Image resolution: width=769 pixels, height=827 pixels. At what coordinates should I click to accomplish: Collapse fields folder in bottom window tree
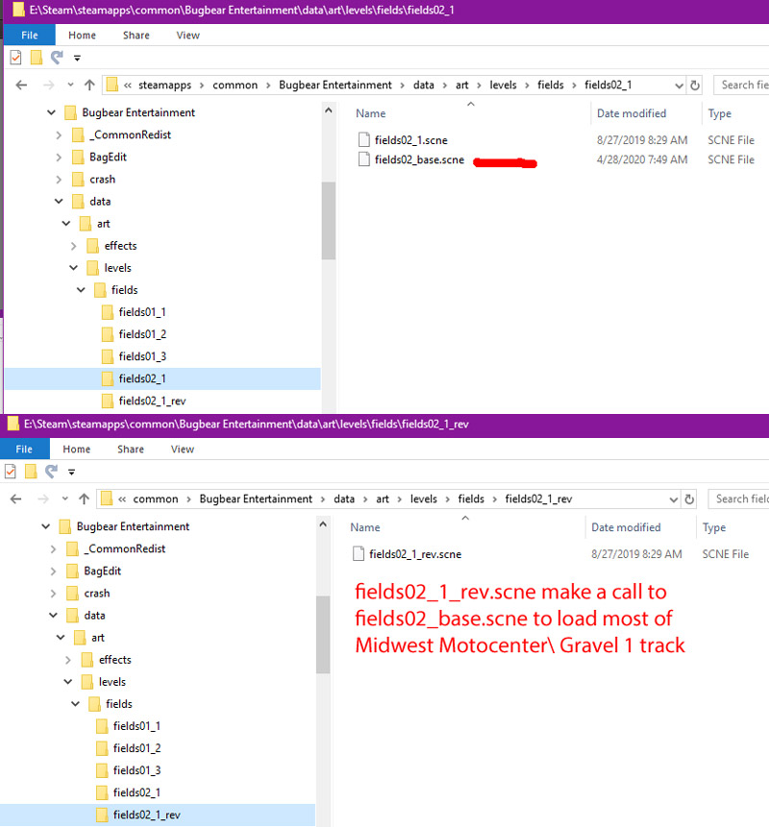(76, 704)
